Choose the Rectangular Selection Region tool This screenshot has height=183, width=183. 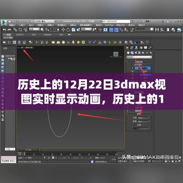coord(52,30)
